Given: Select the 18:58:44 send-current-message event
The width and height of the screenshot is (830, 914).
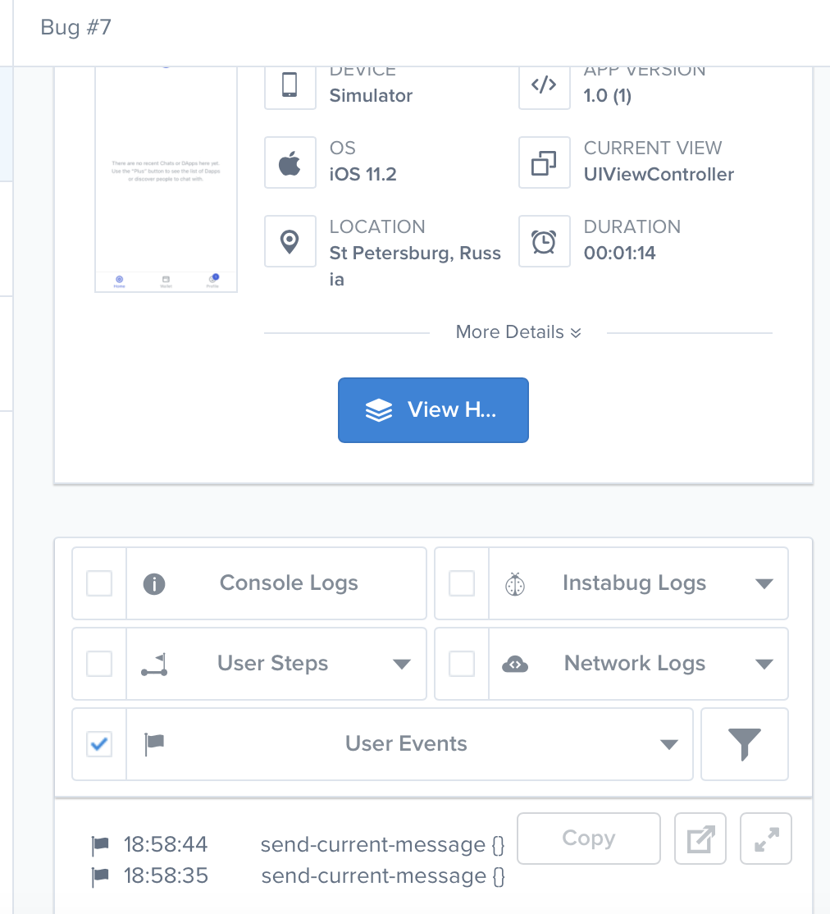Looking at the screenshot, I should 297,844.
